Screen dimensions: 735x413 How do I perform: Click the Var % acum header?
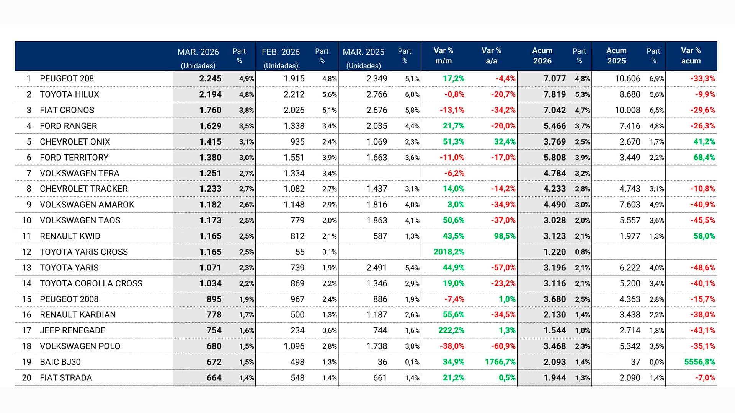[x=691, y=56]
